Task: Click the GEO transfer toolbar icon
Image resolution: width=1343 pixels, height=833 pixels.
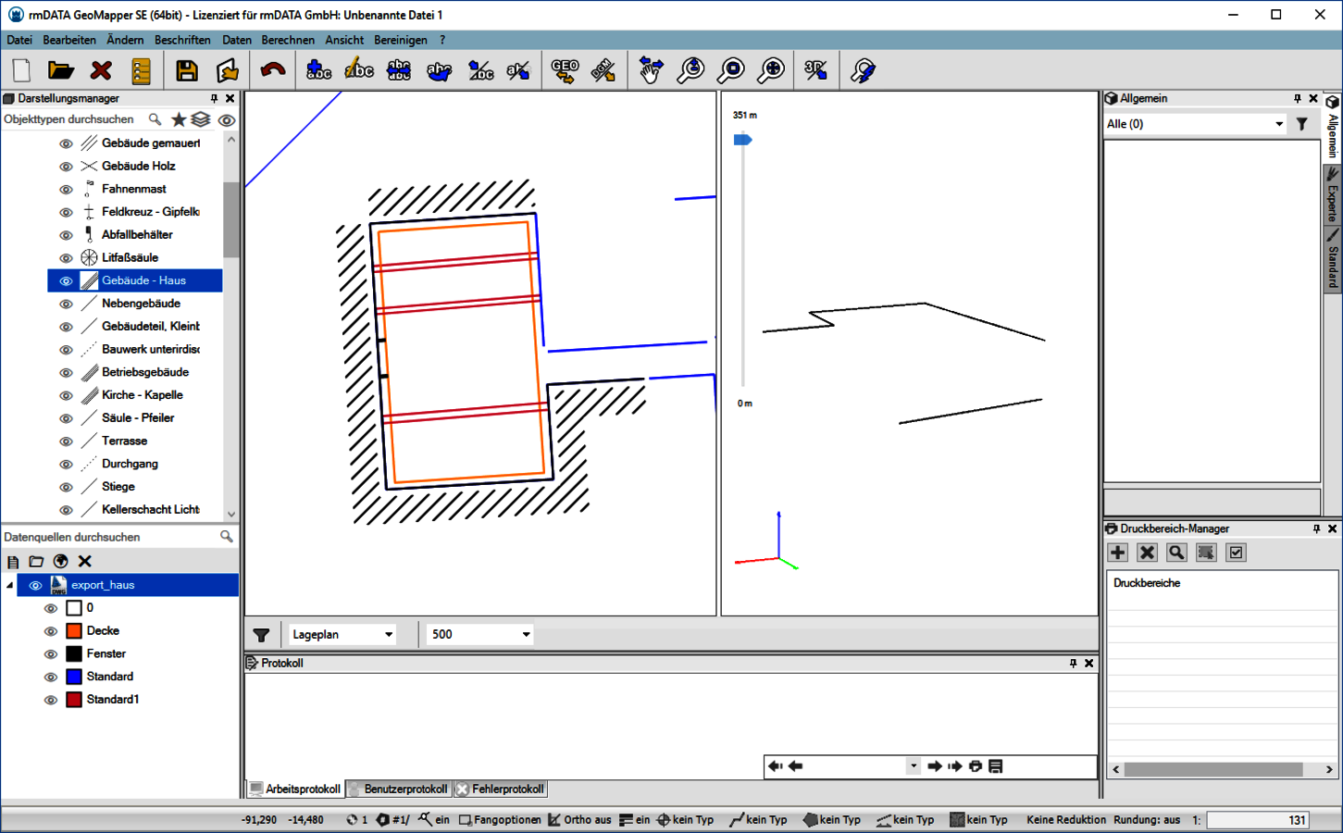Action: [x=565, y=70]
